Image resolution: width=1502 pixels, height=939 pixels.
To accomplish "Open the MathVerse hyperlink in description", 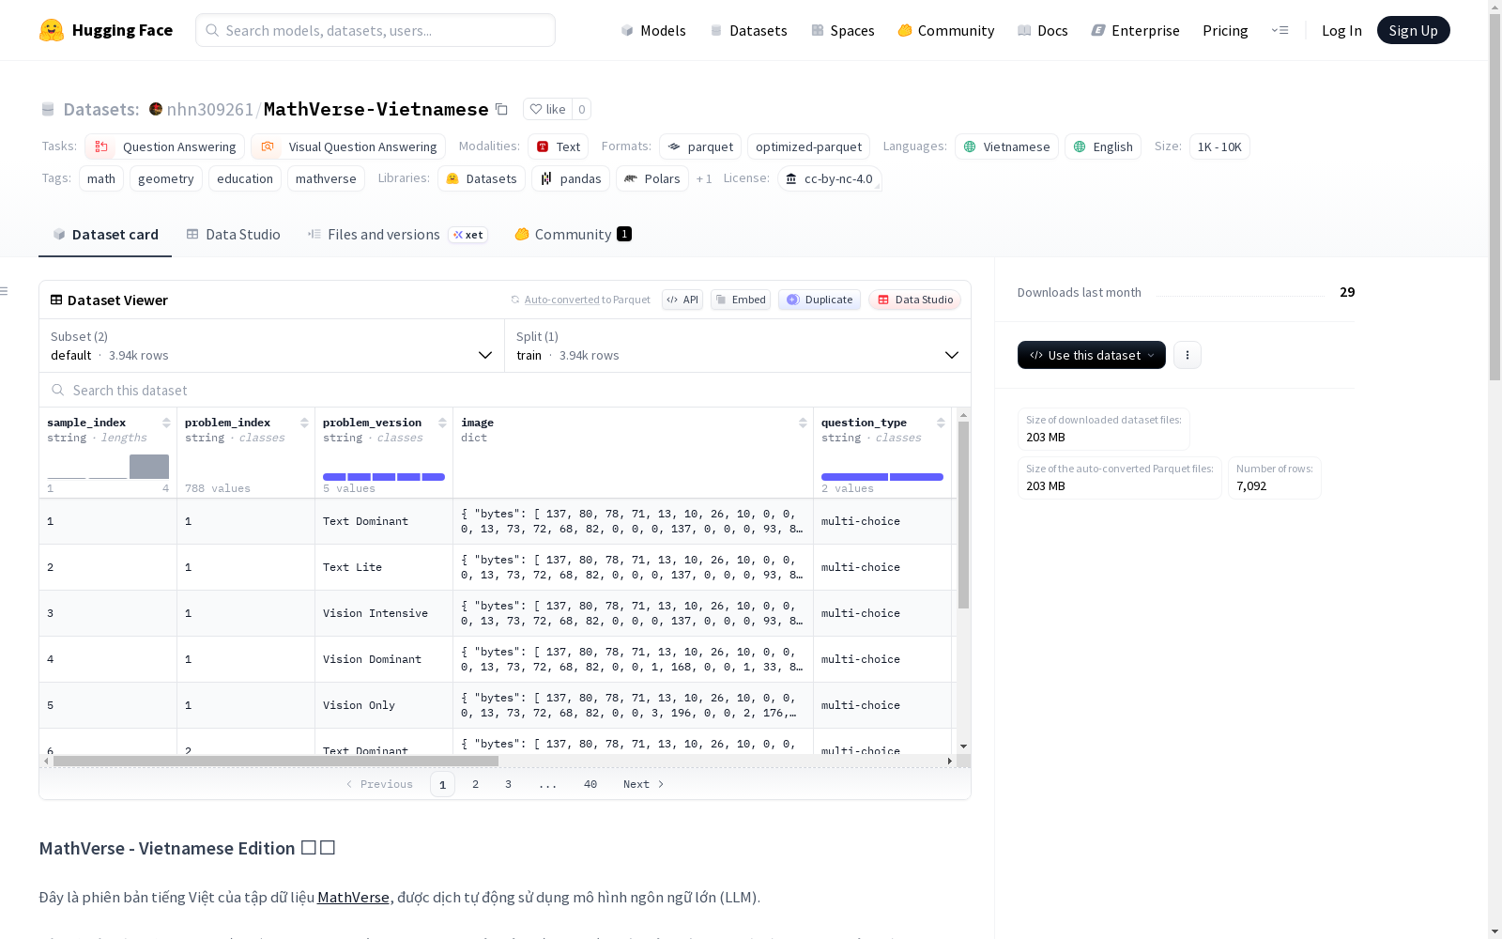I will 353,897.
